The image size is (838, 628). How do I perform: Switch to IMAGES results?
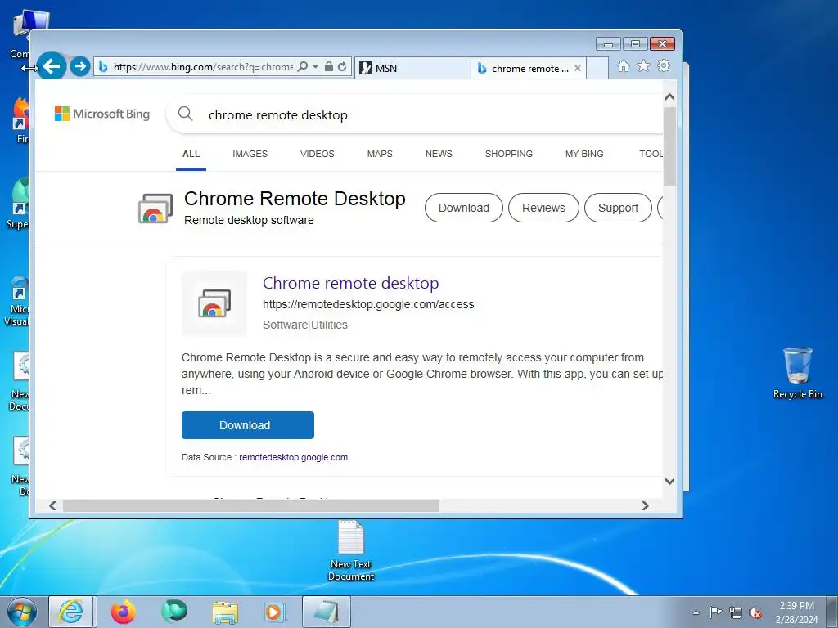[250, 154]
